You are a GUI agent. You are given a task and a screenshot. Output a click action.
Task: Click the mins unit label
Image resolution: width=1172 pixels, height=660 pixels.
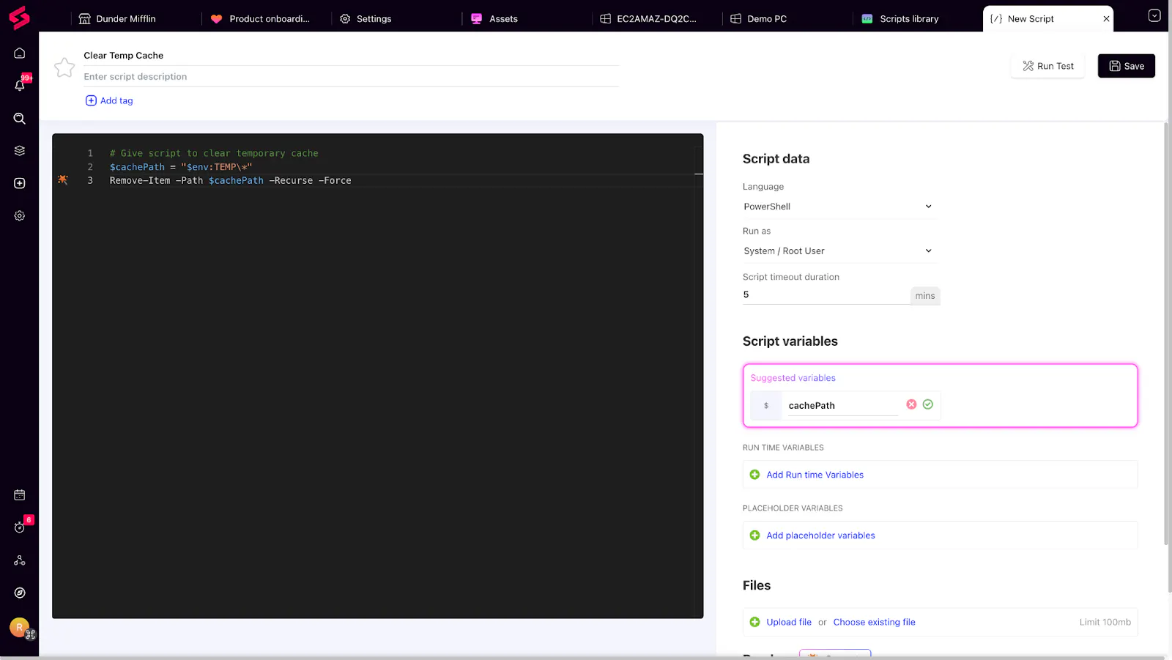point(925,296)
